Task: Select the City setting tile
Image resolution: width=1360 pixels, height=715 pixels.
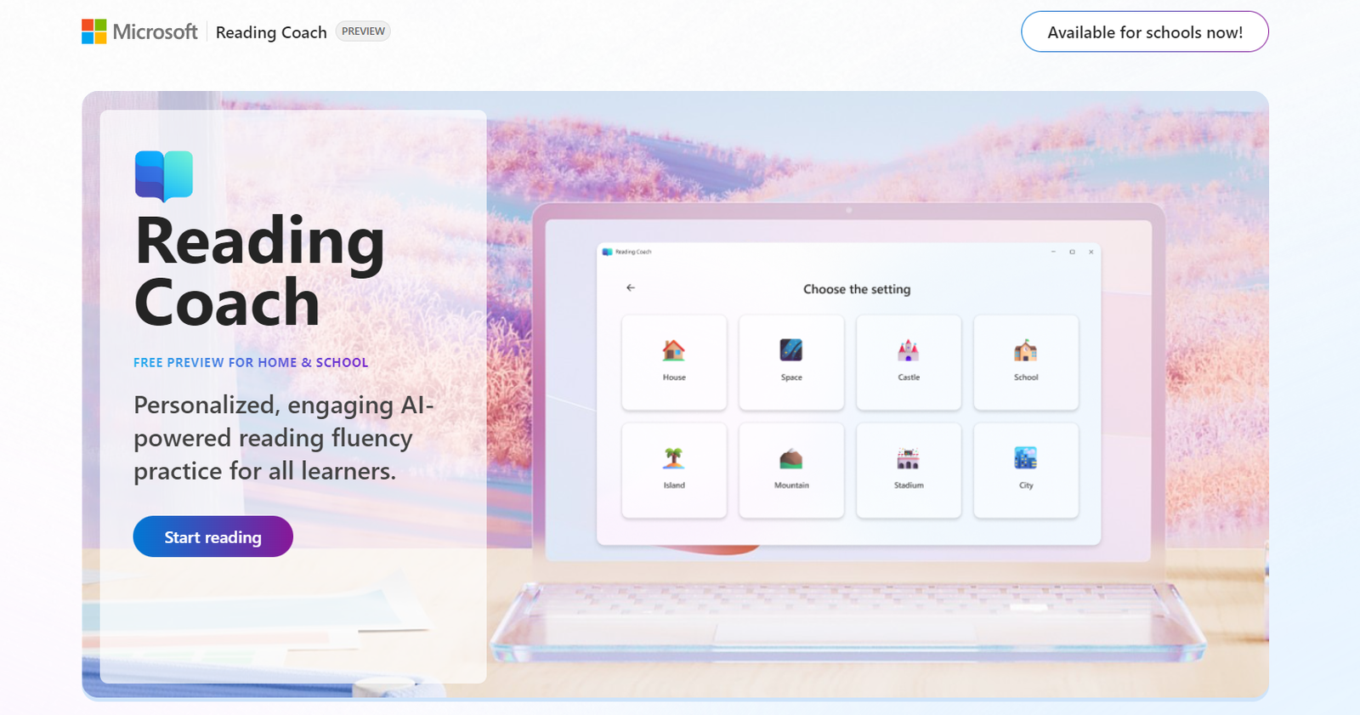Action: pos(1026,470)
